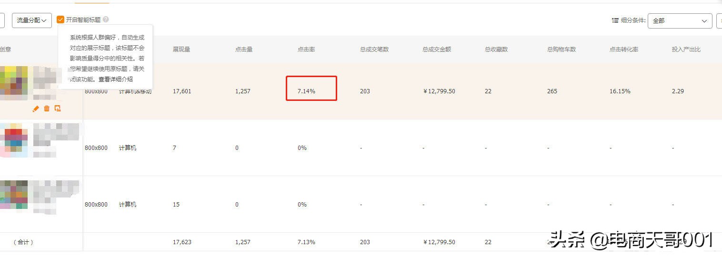Click the 265 cart count value
722x257 pixels.
(552, 91)
